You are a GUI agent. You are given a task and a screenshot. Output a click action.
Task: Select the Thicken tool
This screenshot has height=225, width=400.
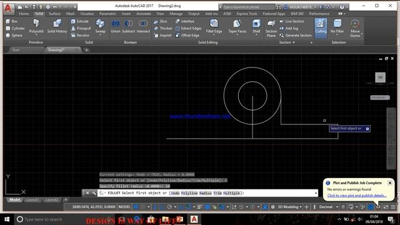point(162,28)
